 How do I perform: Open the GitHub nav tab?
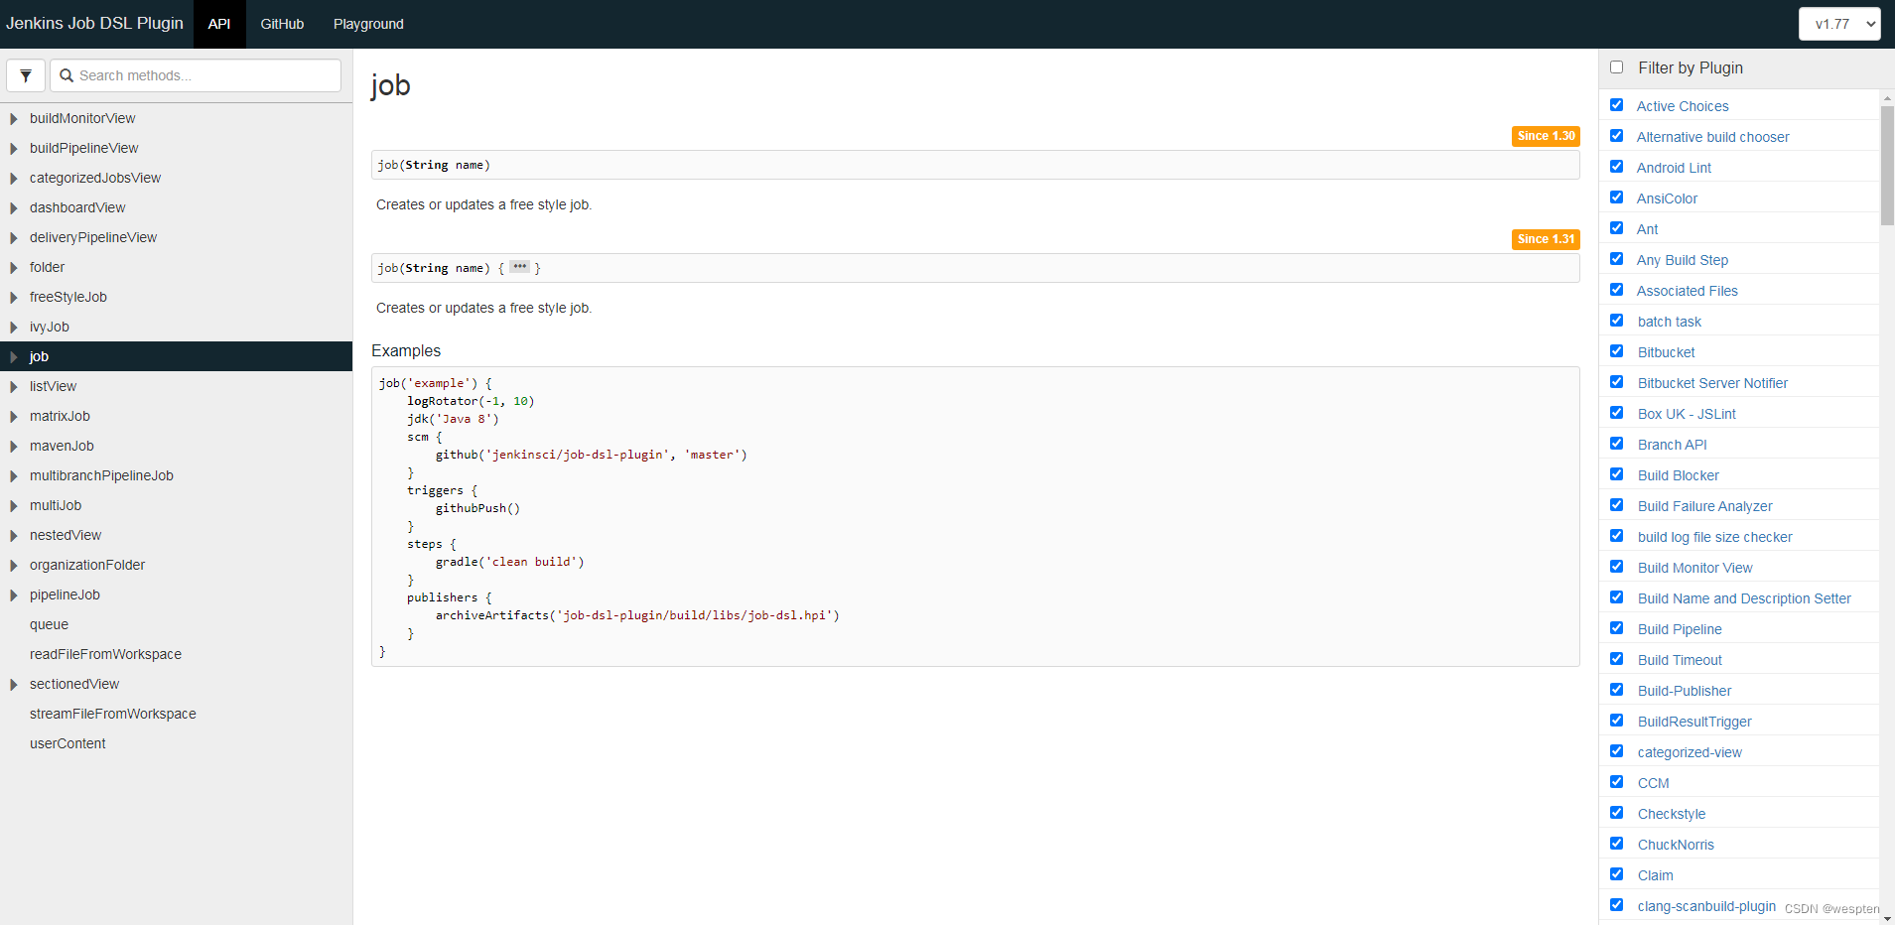pos(282,24)
